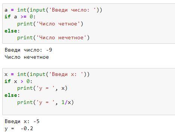The width and height of the screenshot is (175, 135).
Task: Click the output 'Введи x: -5'
Action: pos(22,121)
